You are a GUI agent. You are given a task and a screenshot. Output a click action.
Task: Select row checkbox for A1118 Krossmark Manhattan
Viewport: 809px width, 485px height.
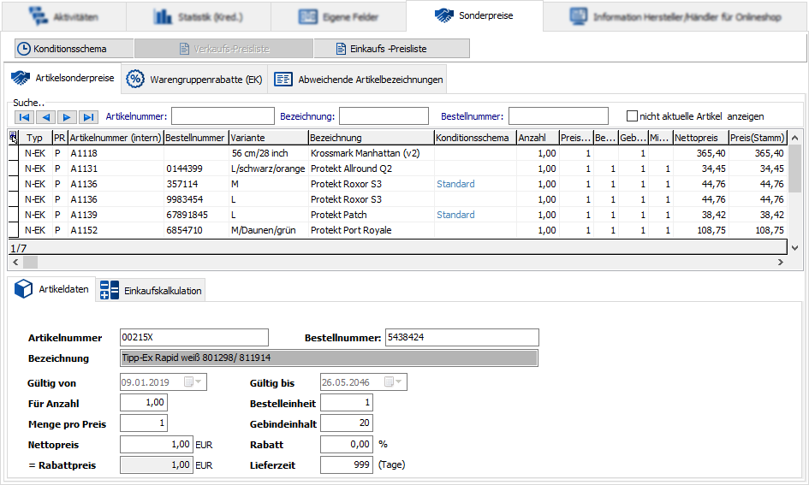[14, 153]
